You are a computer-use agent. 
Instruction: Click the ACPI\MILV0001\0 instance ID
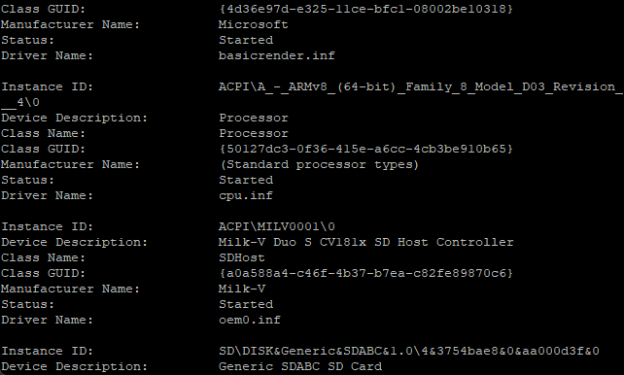tap(277, 226)
